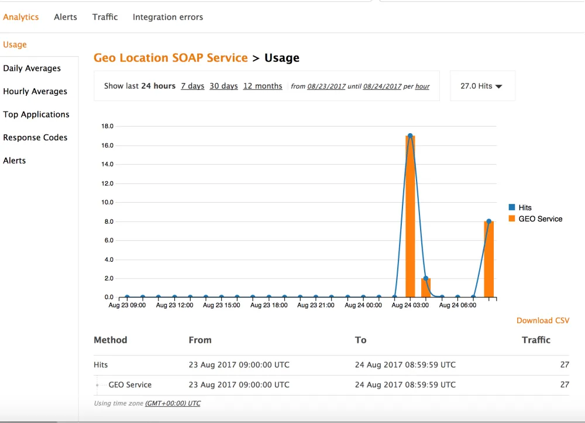Toggle the GEO Service legend swatch

click(x=512, y=219)
